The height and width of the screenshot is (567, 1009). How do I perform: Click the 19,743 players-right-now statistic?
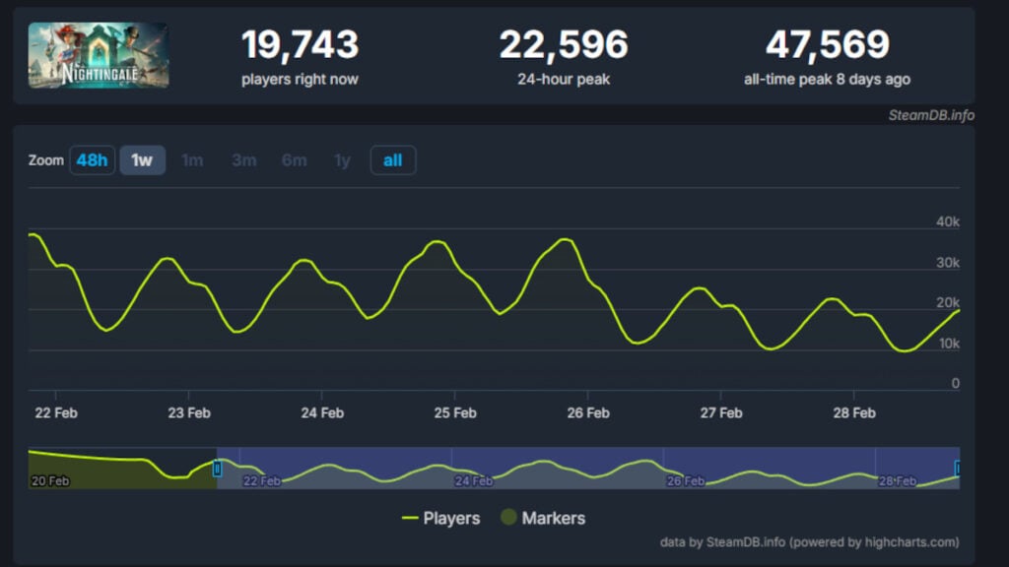pyautogui.click(x=299, y=44)
